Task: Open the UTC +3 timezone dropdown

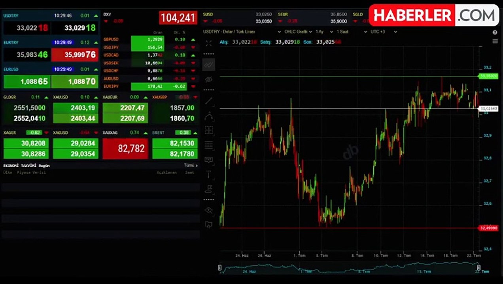Action: point(384,32)
